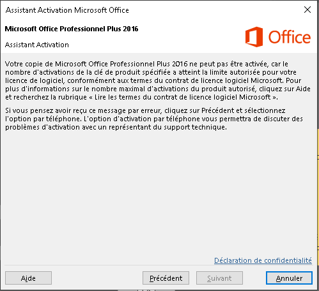Open help with the Aide button
This screenshot has height=291, width=319.
click(x=28, y=278)
